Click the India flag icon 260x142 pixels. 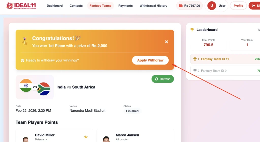(x=26, y=85)
